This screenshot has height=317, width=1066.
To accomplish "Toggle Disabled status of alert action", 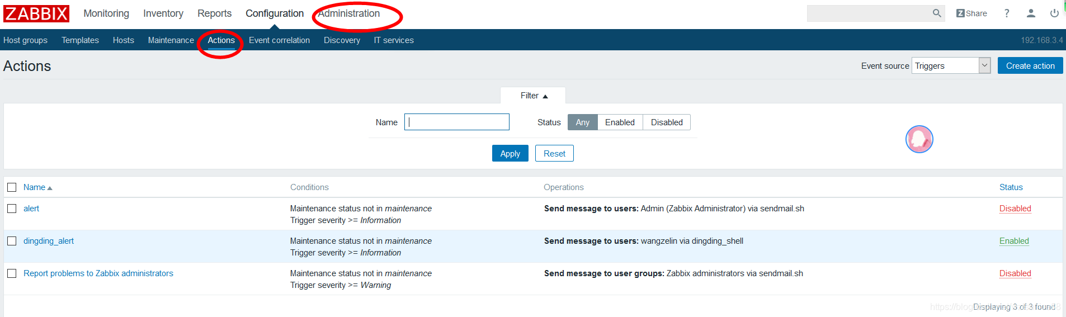I will coord(1015,209).
